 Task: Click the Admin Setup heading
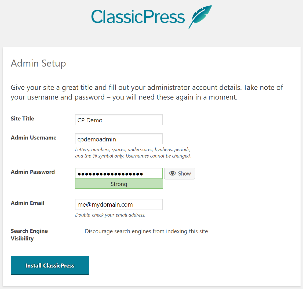click(38, 63)
